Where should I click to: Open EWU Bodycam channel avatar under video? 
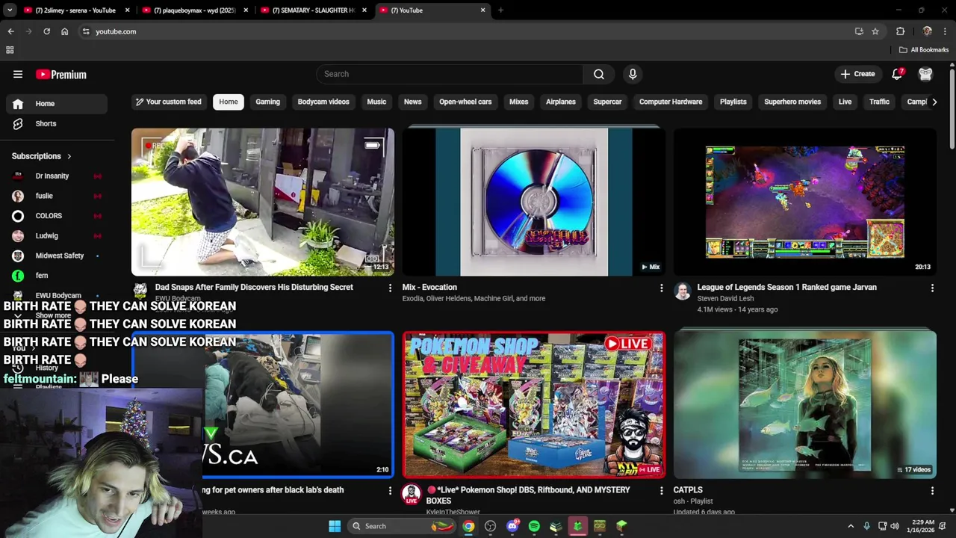click(140, 291)
